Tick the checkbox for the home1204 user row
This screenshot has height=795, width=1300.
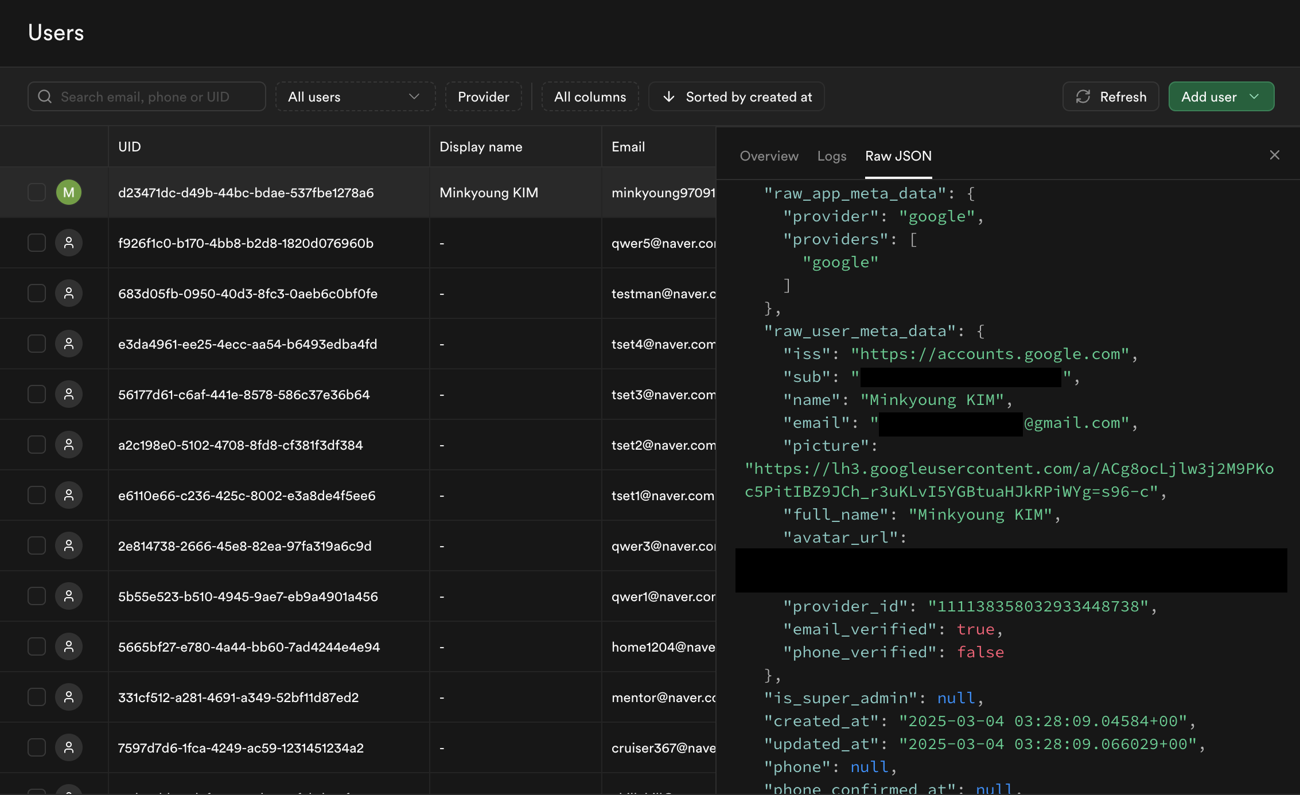37,646
